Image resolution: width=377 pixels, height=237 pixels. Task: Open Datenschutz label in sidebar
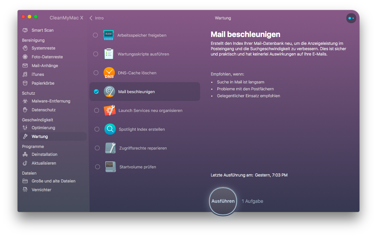[x=44, y=110]
